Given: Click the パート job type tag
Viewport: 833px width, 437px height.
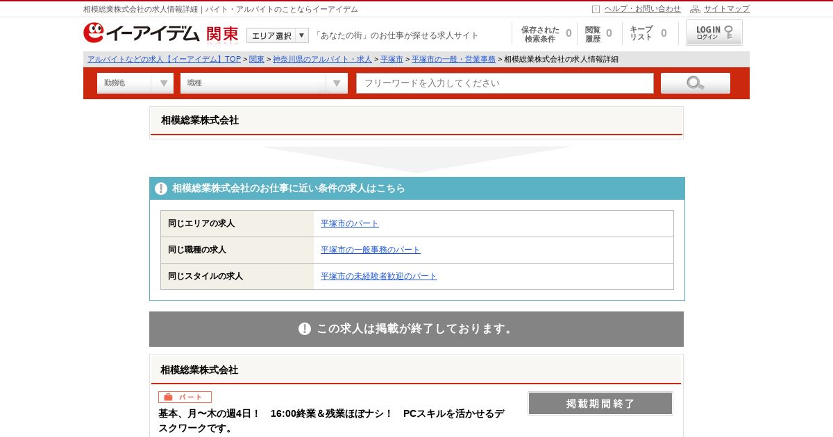Looking at the screenshot, I should point(185,397).
